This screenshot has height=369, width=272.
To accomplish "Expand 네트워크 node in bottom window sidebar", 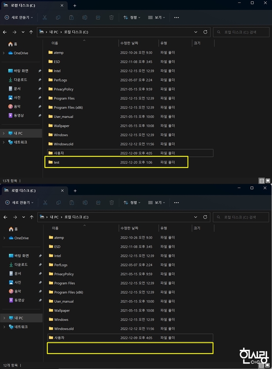I will point(4,327).
